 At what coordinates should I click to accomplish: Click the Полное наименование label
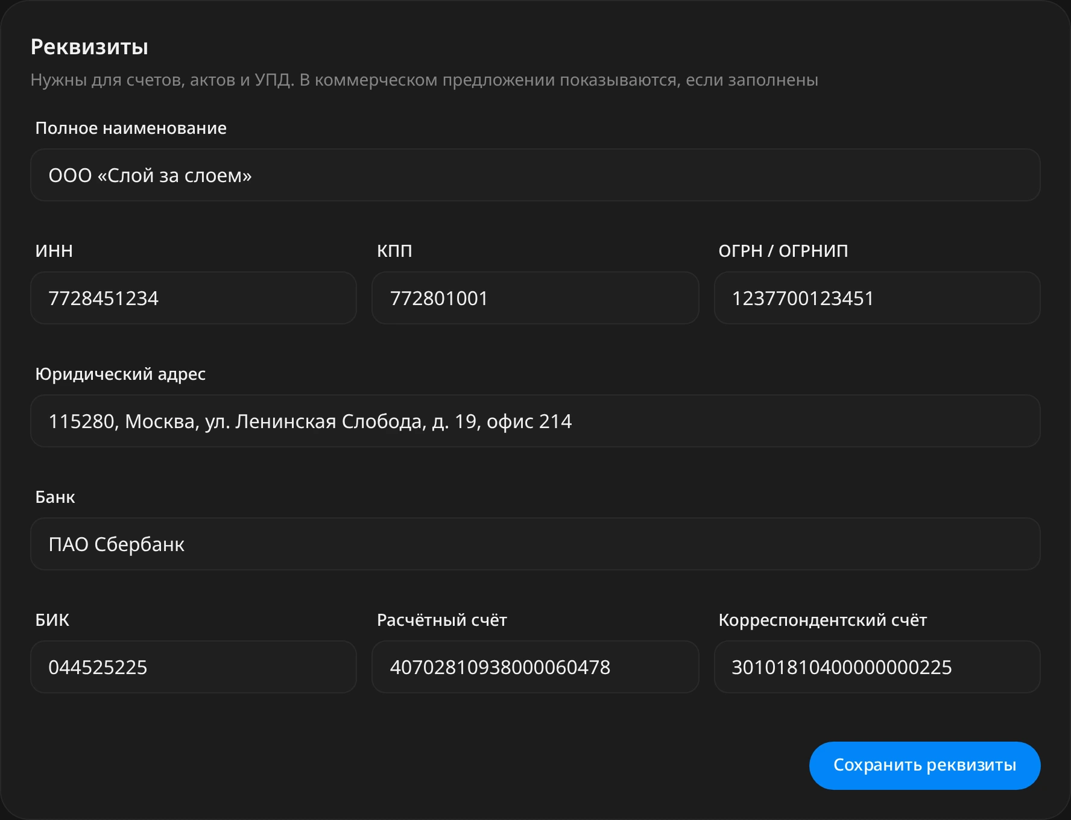(131, 128)
